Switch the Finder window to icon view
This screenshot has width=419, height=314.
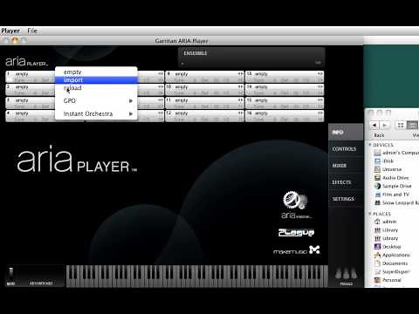point(401,126)
